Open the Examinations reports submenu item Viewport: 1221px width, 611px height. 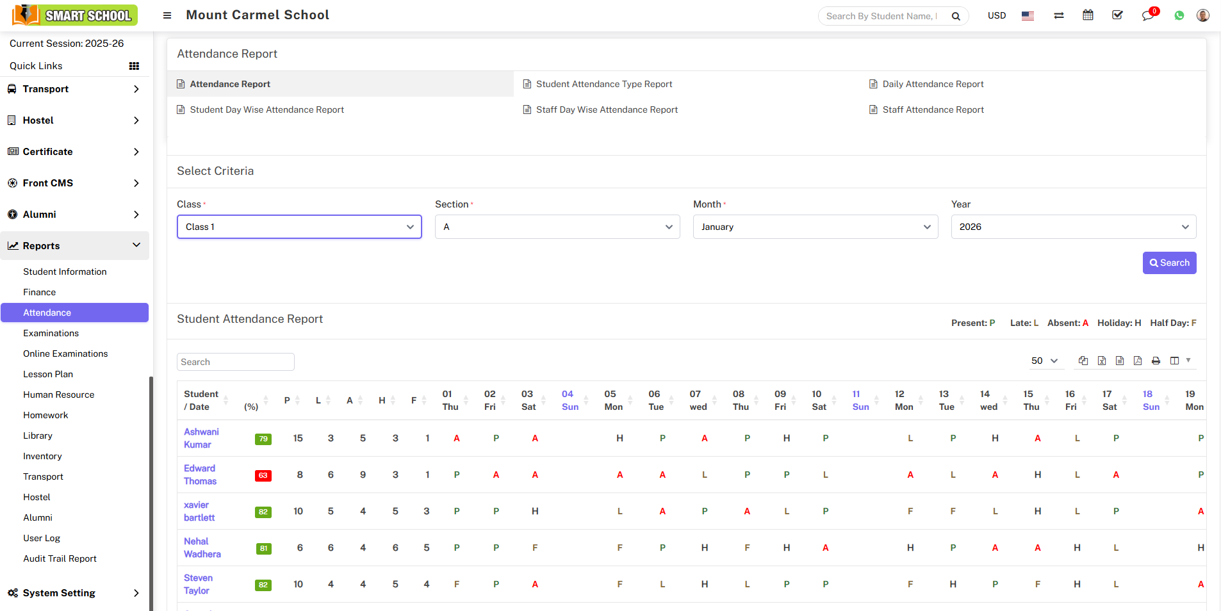coord(51,333)
